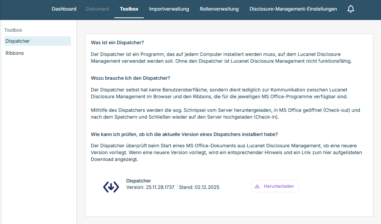Image resolution: width=381 pixels, height=224 pixels.
Task: Click the download icon inside Herunterladen button
Action: pos(257,186)
